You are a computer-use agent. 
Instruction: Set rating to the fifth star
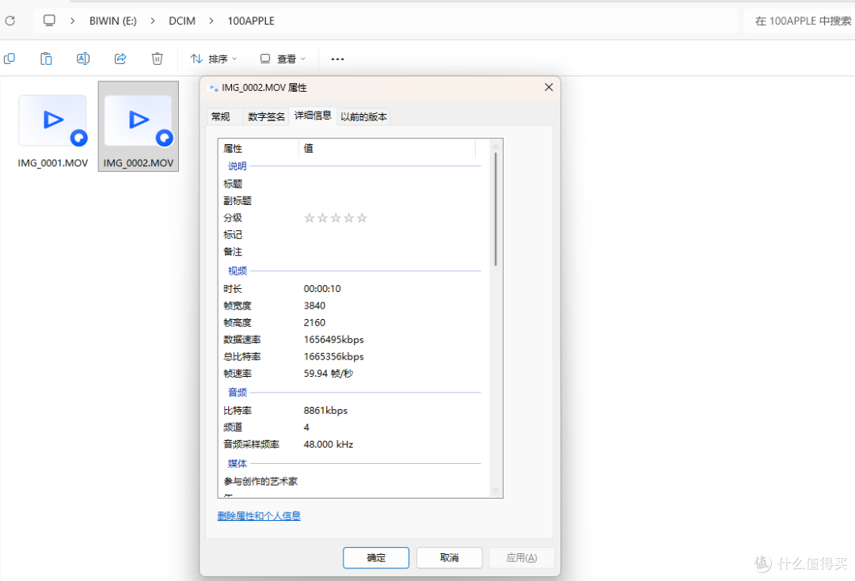tap(362, 218)
